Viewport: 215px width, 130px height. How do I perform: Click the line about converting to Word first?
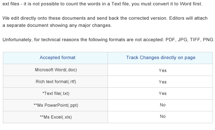pyautogui.click(x=102, y=4)
